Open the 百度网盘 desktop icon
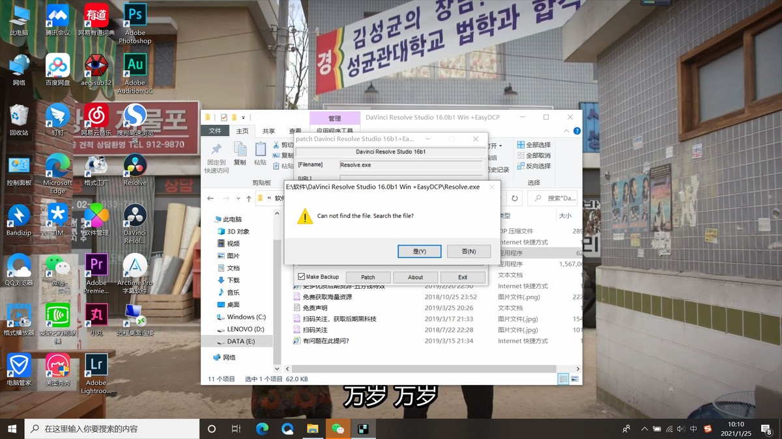The height and width of the screenshot is (439, 782). 57,70
